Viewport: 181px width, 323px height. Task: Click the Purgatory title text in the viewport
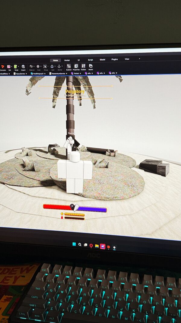coord(75,91)
